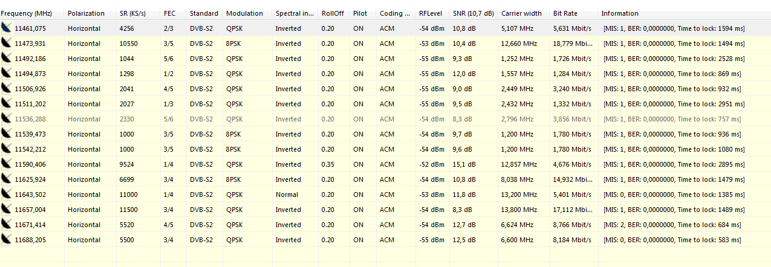Click symbol rate 6699 cell
This screenshot has height=267, width=771.
pos(127,179)
